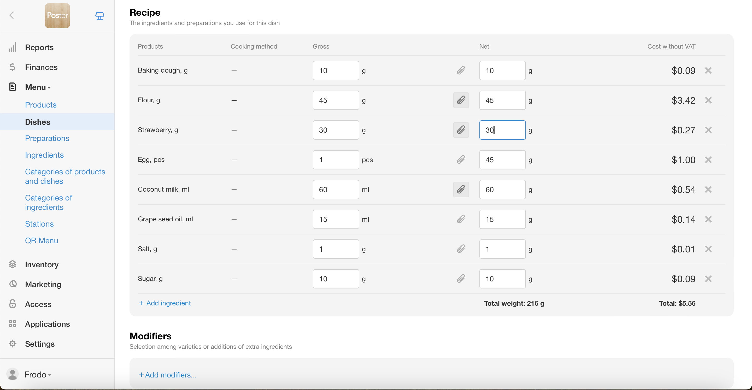Open the POS terminal icon in the sidebar header
The image size is (752, 390).
(99, 16)
